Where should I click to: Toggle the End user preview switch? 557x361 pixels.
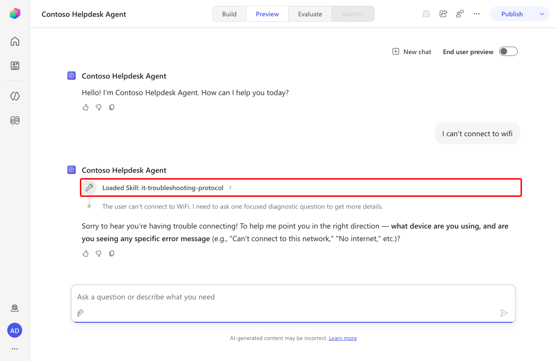click(508, 52)
